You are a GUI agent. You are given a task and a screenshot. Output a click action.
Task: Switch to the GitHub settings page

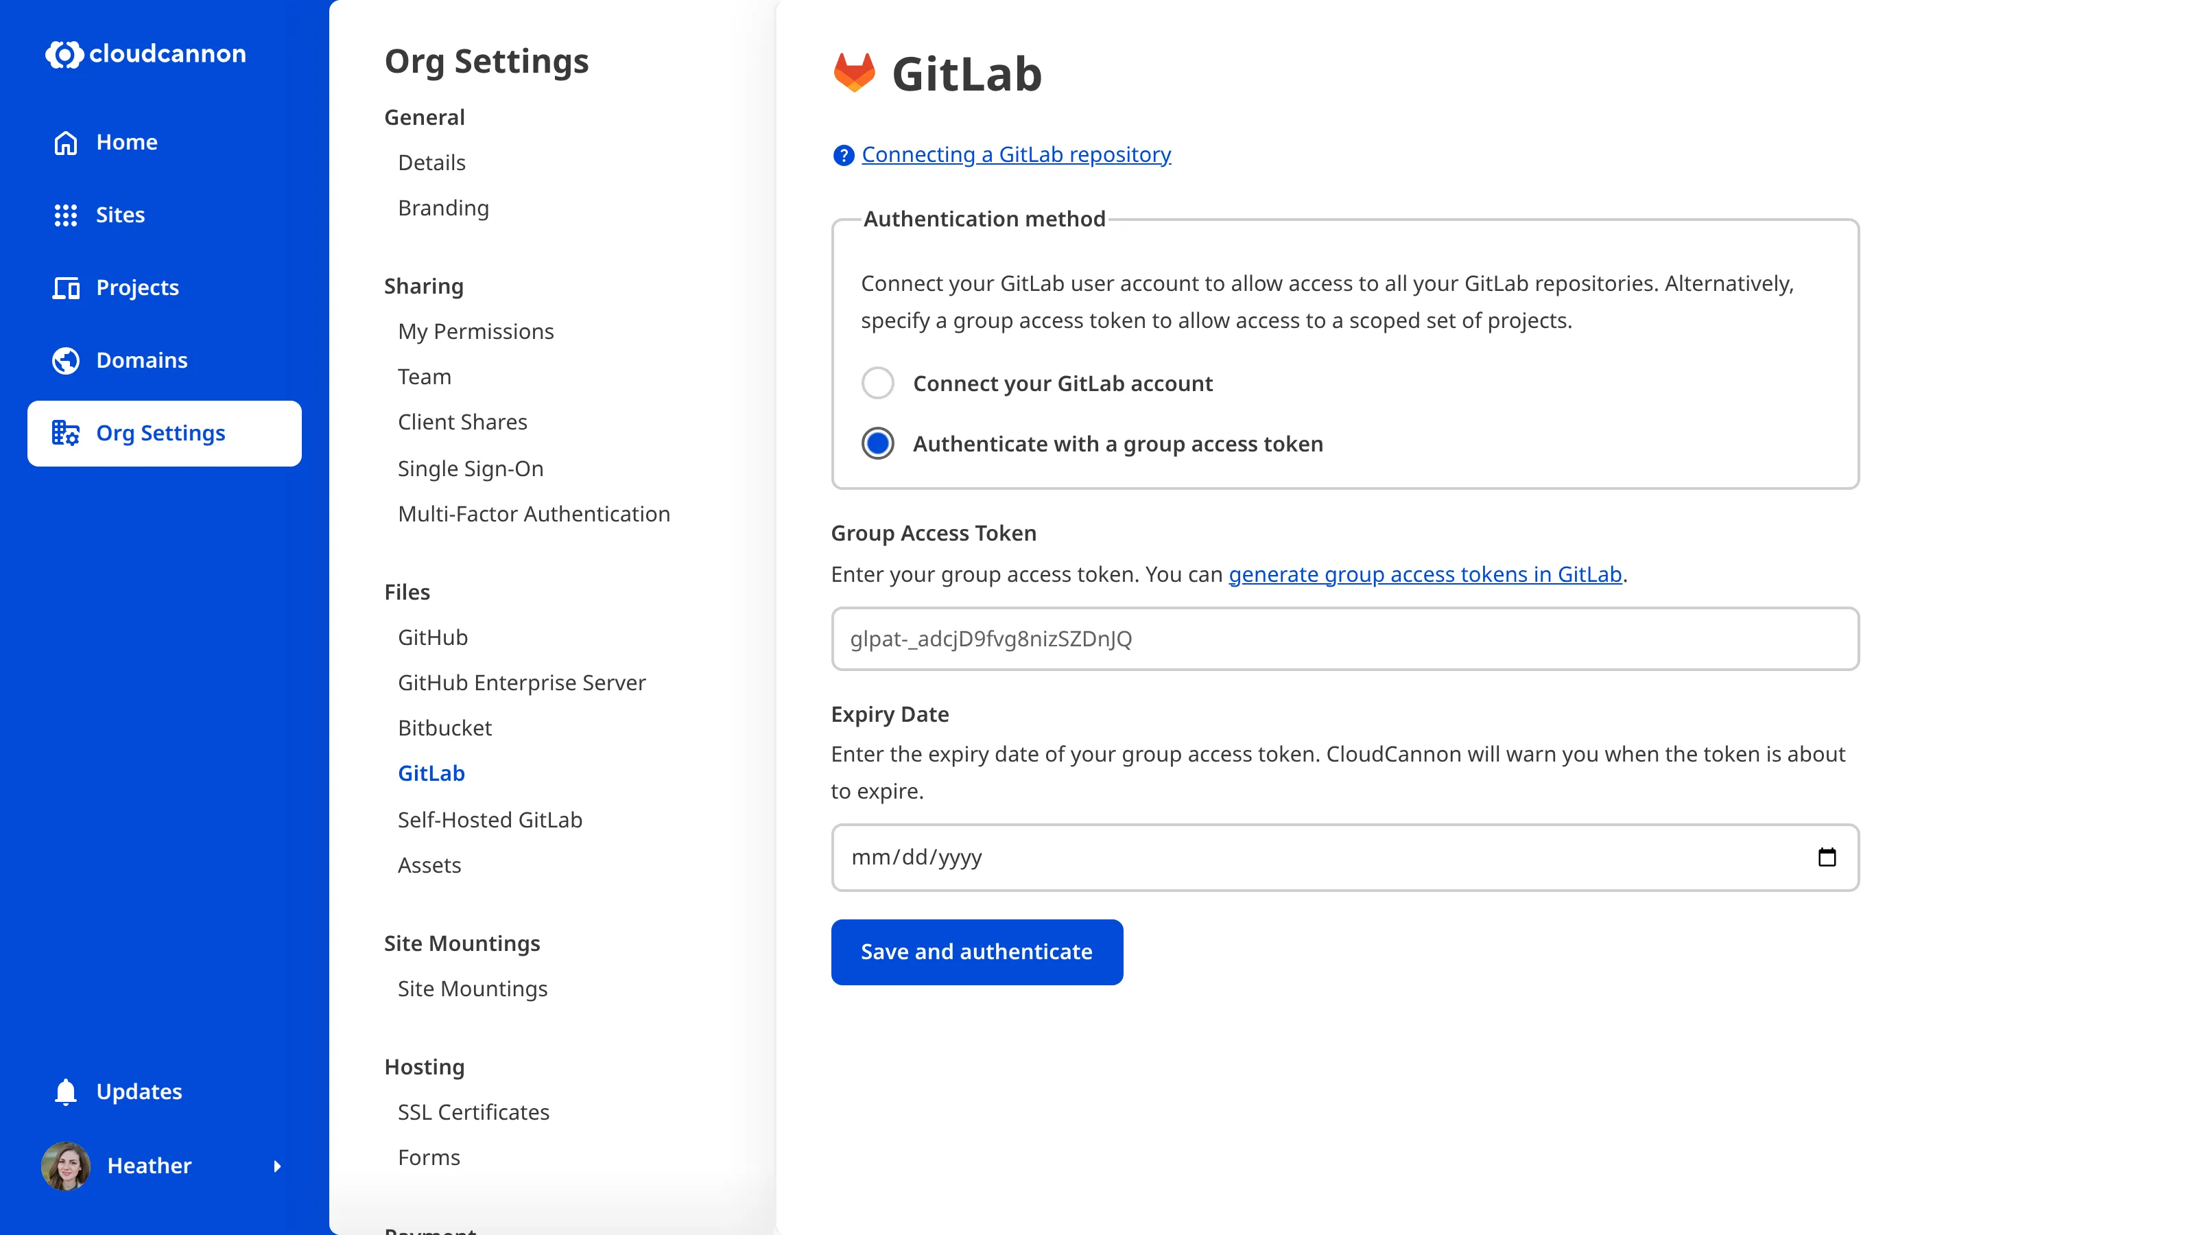point(433,637)
